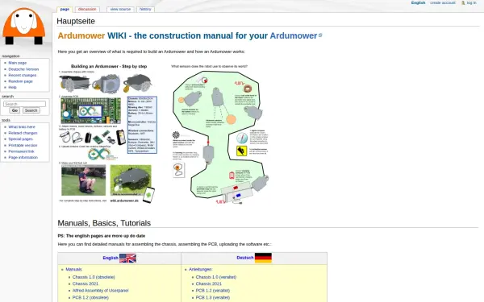Screen dimensions: 484x302
Task: Open PCB 1.2 (veraltet) link
Action: [x=213, y=291]
